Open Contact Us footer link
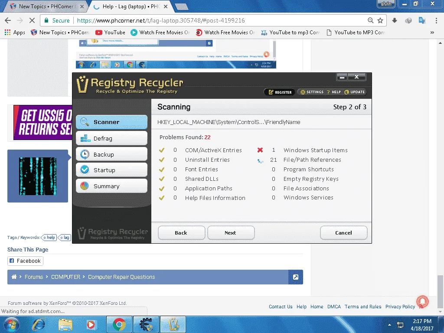The image size is (444, 333). pos(281,307)
